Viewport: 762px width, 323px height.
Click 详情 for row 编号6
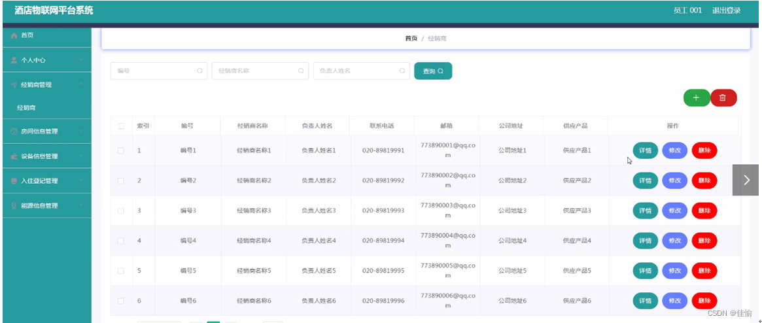[646, 301]
